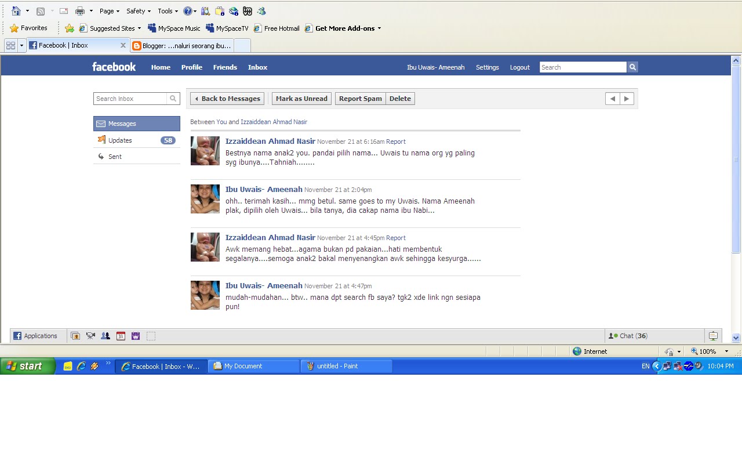This screenshot has width=742, height=464.
Task: Click the Read Mail envelope icon
Action: click(64, 11)
